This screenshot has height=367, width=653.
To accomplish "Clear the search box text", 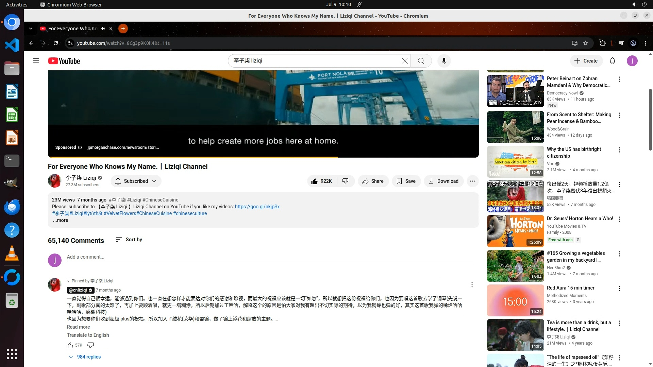I will click(x=404, y=61).
